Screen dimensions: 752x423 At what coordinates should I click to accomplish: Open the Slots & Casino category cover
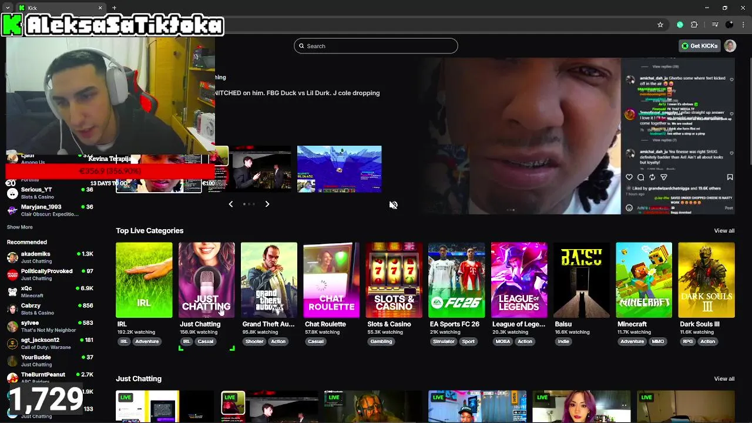tap(394, 280)
